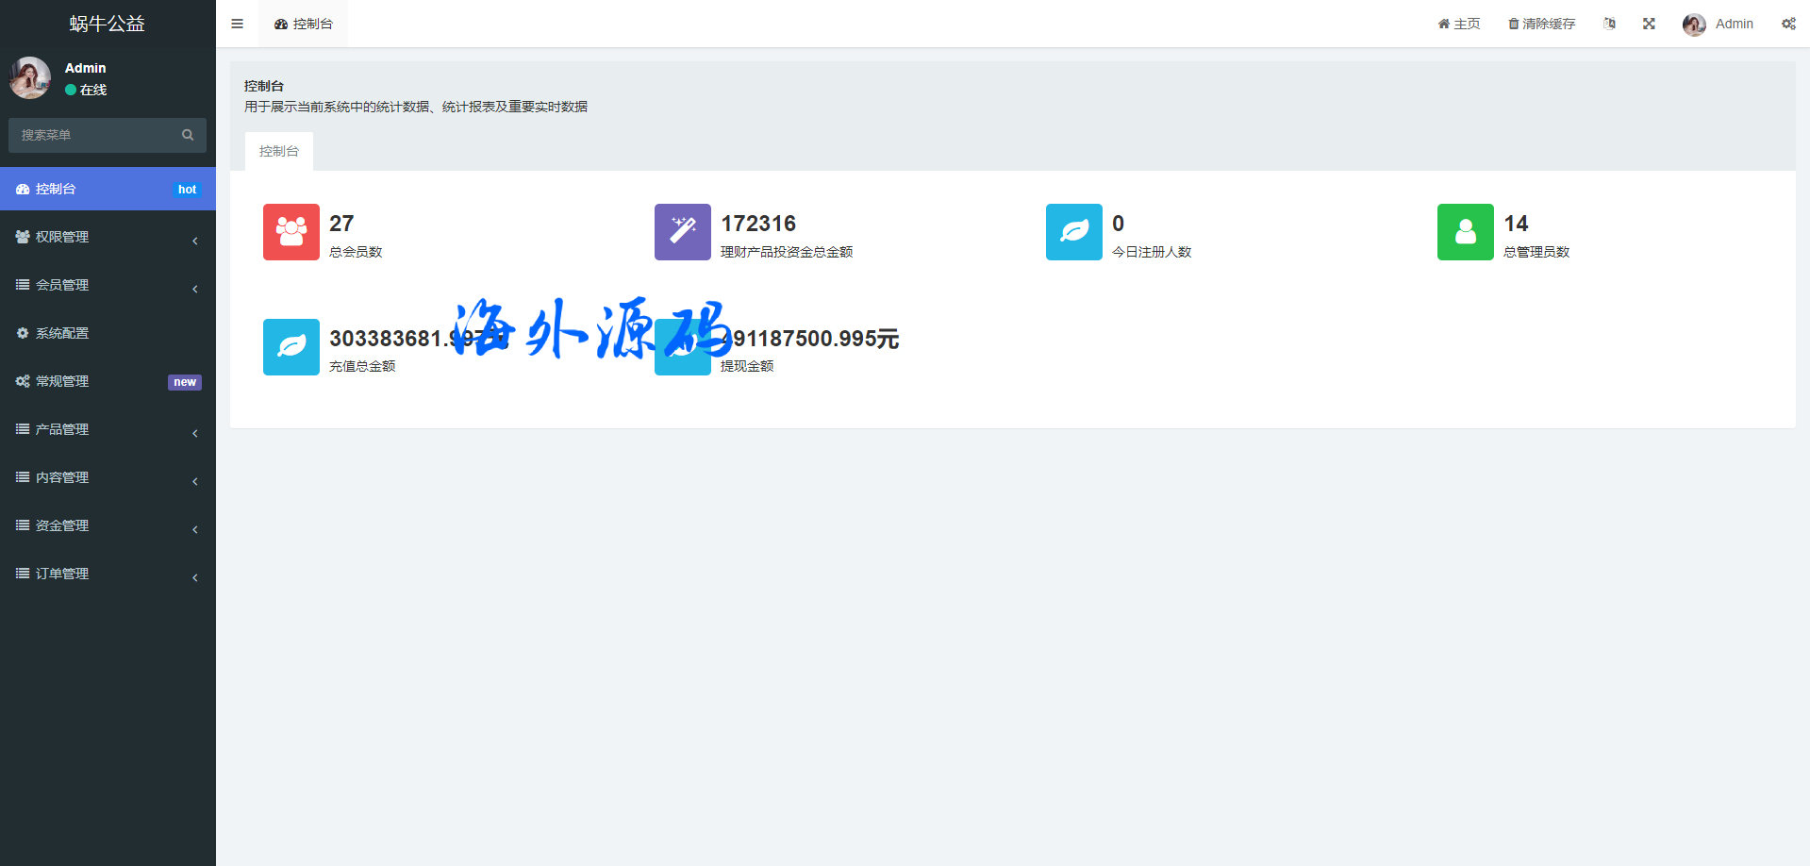Viewport: 1810px width, 866px height.
Task: Click the 主页 home link
Action: (x=1458, y=24)
